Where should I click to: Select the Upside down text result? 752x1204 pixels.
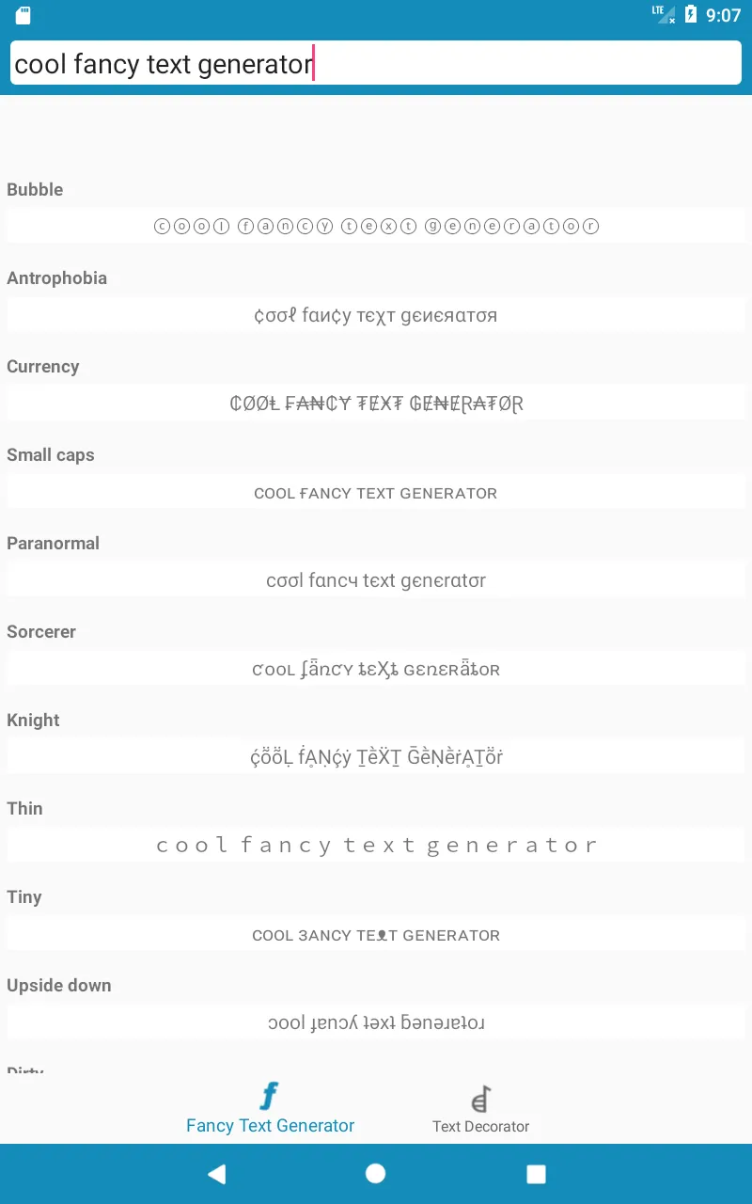tap(376, 1022)
